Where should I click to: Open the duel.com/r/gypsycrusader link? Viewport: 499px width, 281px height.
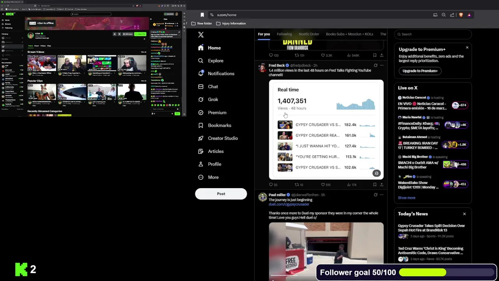[289, 205]
